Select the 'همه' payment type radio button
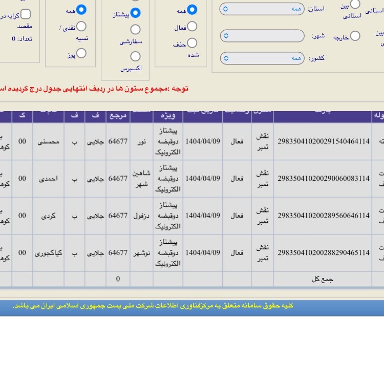The height and width of the screenshot is (384, 384). click(81, 10)
